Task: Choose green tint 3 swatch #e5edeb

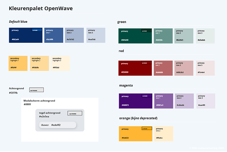Action: pos(206,36)
